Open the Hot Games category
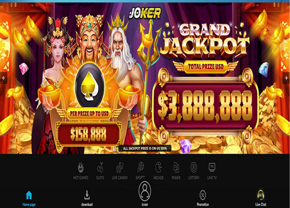This screenshot has width=290, height=208. coord(81,171)
